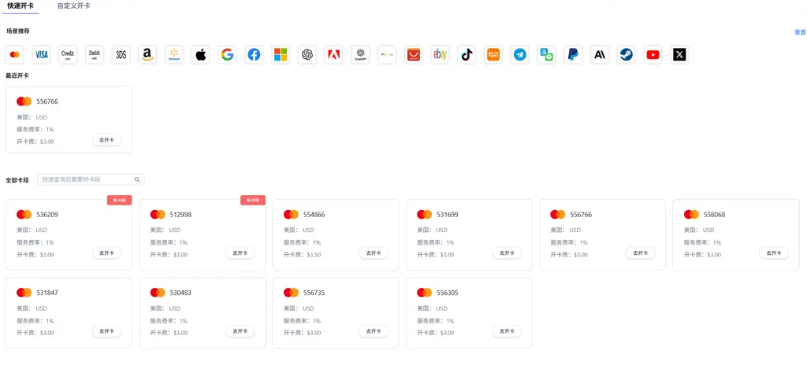Pick the Steam scenario icon
Screen dimensions: 807x365
pos(627,54)
